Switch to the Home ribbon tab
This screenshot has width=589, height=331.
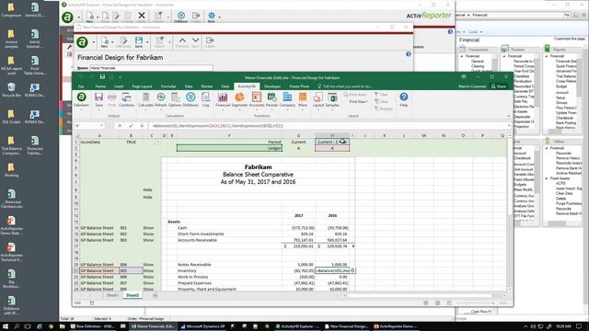[100, 86]
